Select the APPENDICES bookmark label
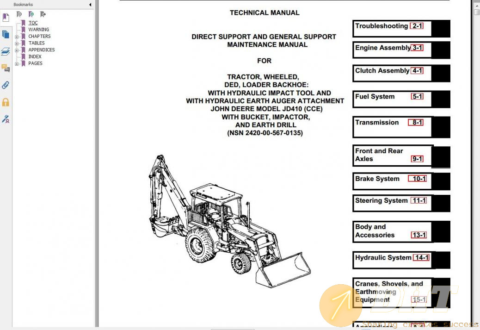480x330 pixels. [x=42, y=50]
